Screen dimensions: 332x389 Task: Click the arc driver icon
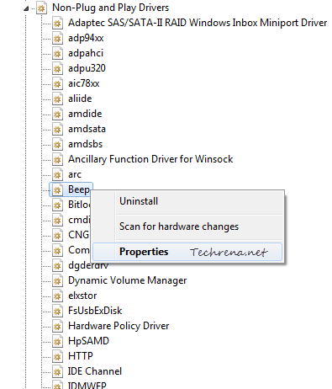pos(57,174)
